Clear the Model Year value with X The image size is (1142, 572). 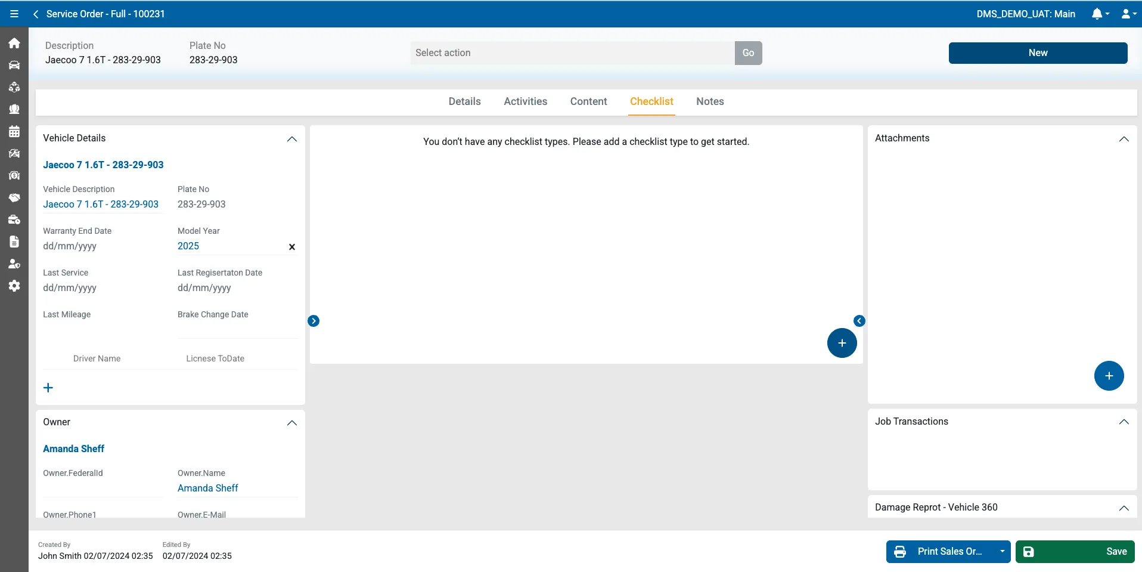coord(292,247)
